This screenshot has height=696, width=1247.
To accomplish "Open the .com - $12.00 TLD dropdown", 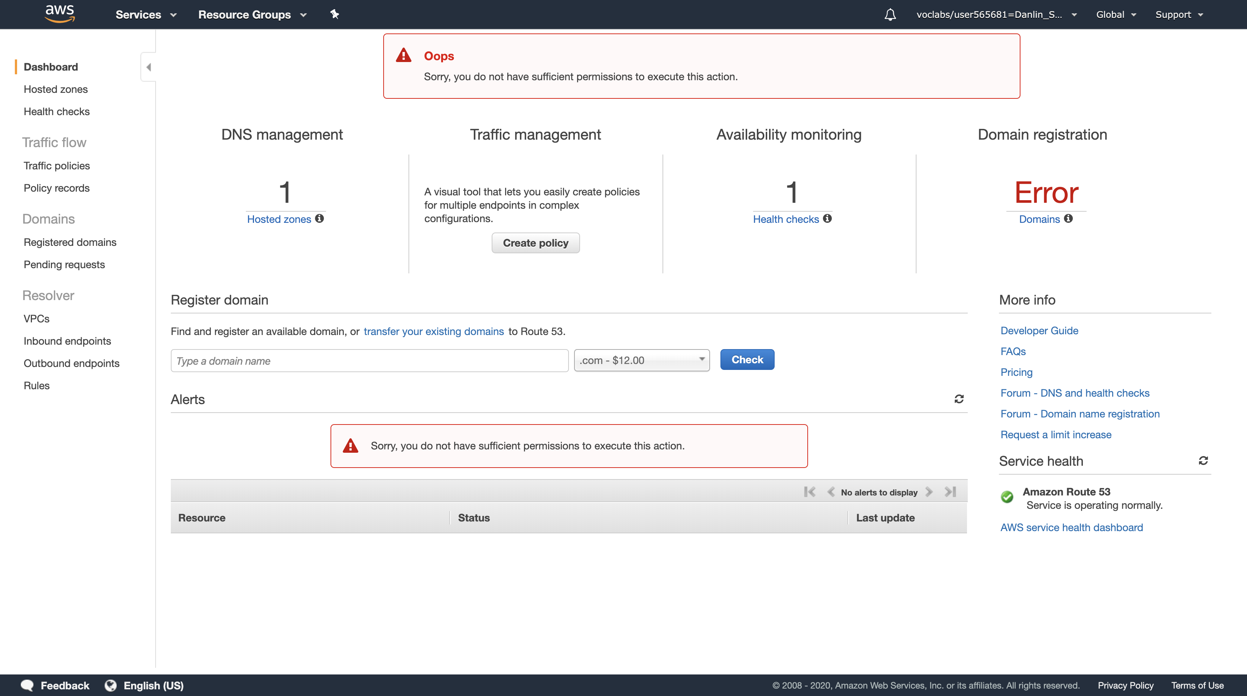I will [641, 360].
